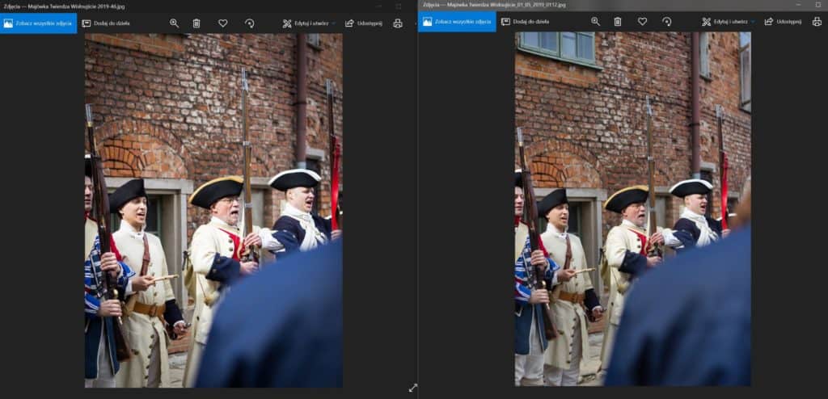This screenshot has width=828, height=399.
Task: Delete the photo in the 2019-46.jpg window
Action: coord(196,23)
